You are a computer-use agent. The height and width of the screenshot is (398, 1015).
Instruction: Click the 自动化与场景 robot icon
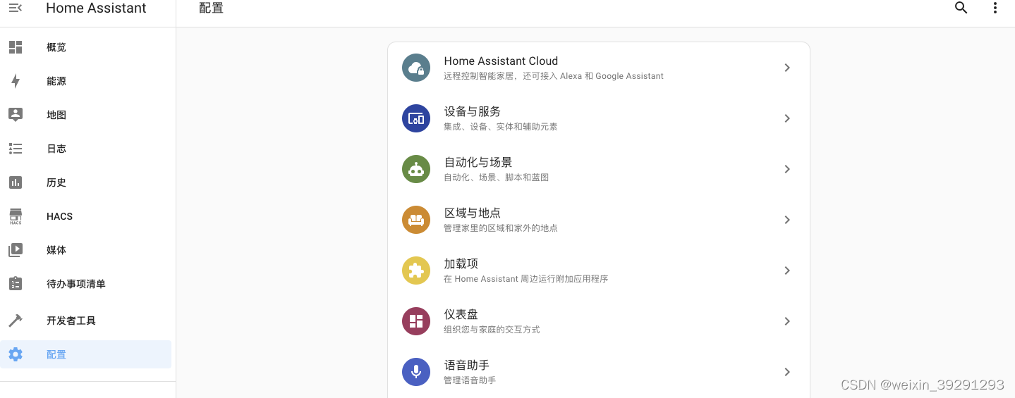click(416, 169)
